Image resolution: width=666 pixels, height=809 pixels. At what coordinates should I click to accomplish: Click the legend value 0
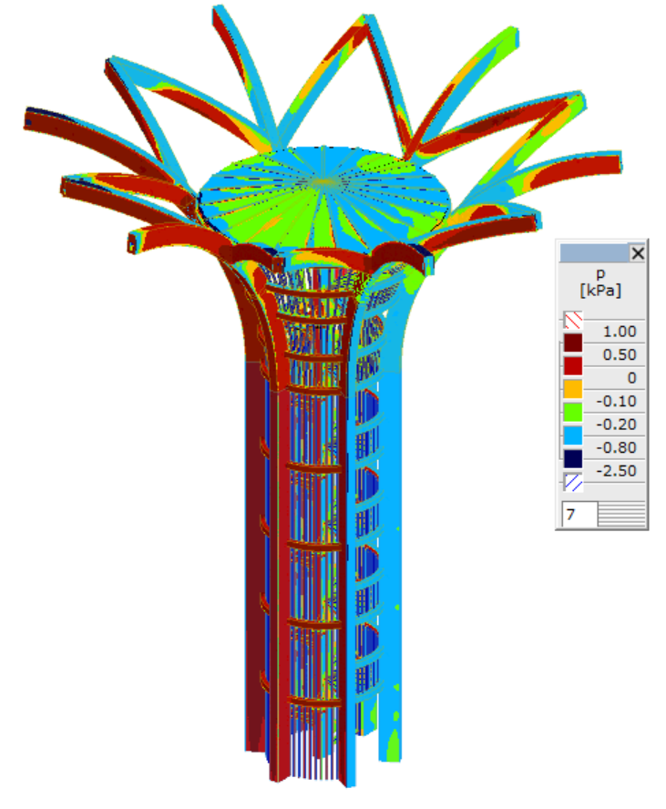click(631, 378)
